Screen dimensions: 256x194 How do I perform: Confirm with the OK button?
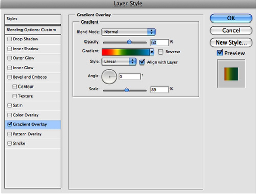point(231,18)
